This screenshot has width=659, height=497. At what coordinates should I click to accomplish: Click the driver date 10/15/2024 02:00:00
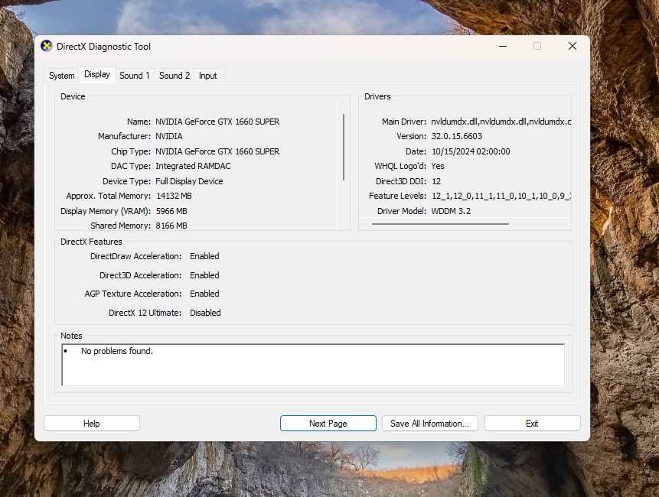471,151
